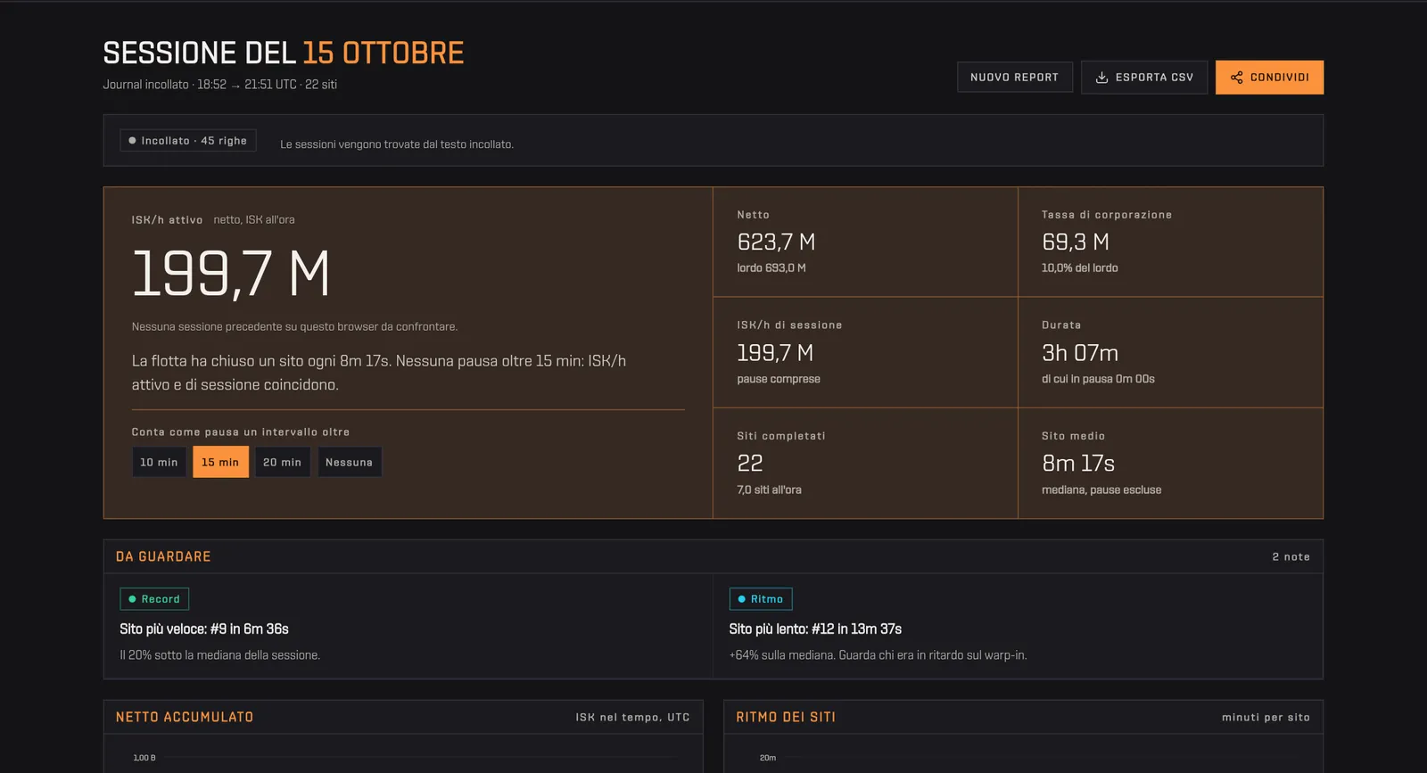Click '7,0 siti all'ora' text
The image size is (1427, 773).
click(769, 490)
